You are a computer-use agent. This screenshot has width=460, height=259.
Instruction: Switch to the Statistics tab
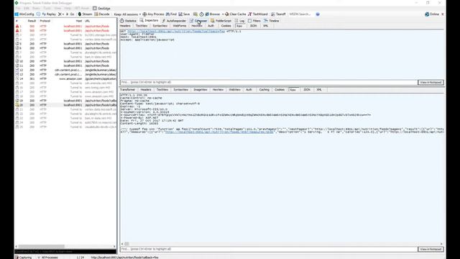[128, 21]
